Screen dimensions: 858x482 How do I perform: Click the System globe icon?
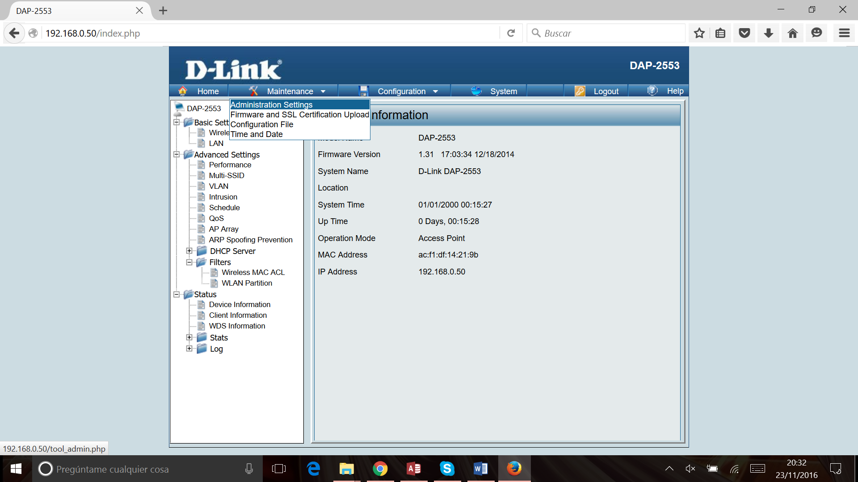(x=476, y=91)
